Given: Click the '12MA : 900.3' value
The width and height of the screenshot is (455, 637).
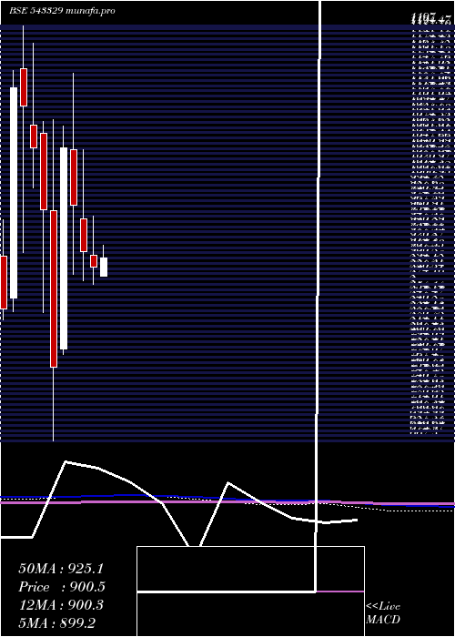Looking at the screenshot, I should coord(61,605).
